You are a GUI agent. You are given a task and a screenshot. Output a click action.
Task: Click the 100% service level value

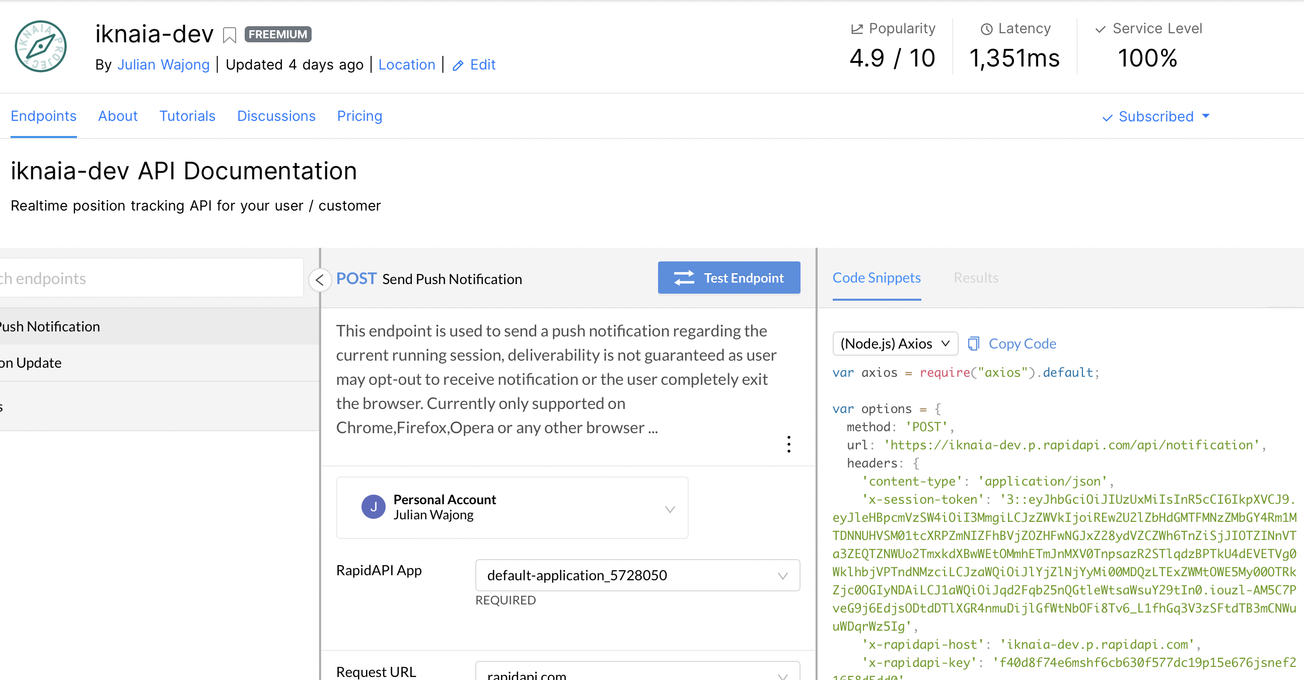[x=1147, y=58]
